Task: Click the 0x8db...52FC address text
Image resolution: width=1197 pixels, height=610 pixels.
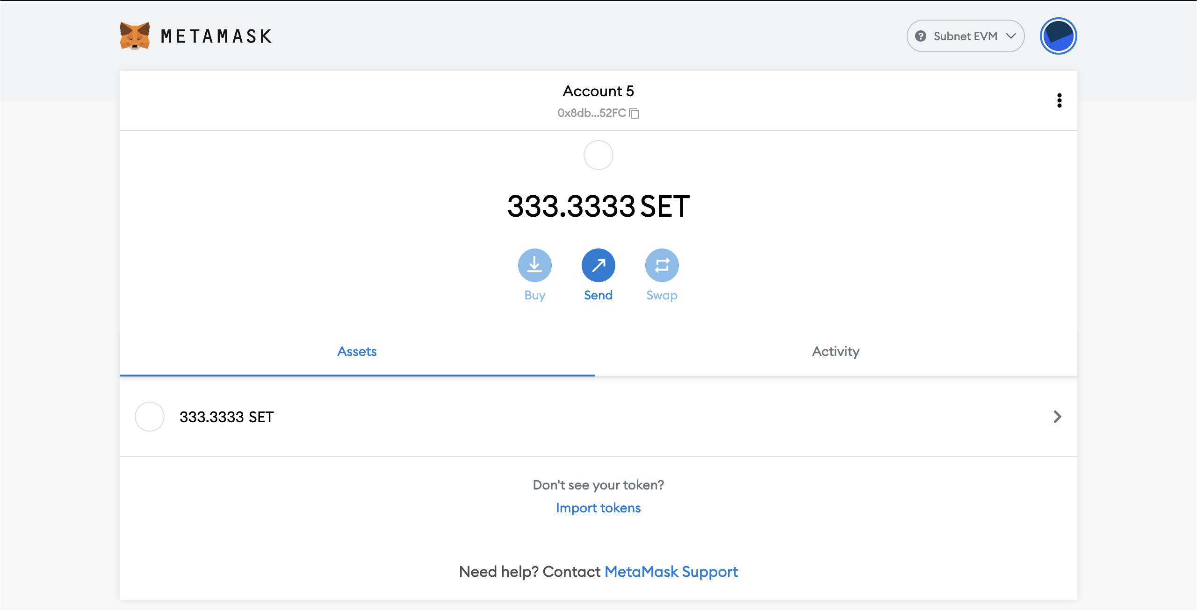Action: [591, 113]
